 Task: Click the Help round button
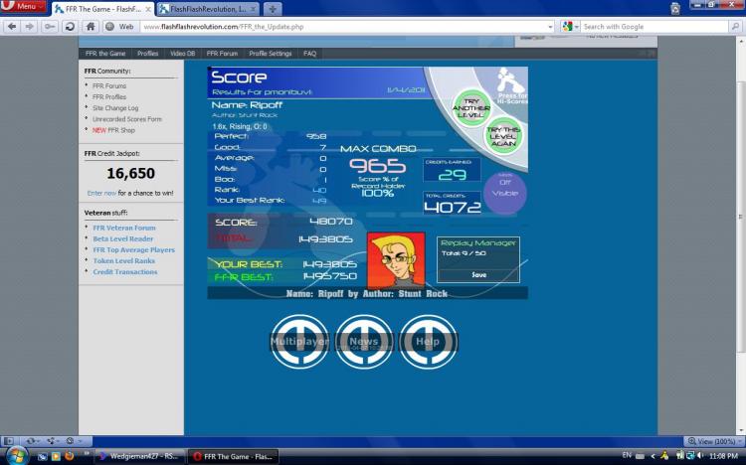pyautogui.click(x=428, y=342)
